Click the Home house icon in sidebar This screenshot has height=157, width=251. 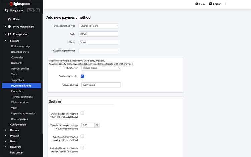[9, 19]
